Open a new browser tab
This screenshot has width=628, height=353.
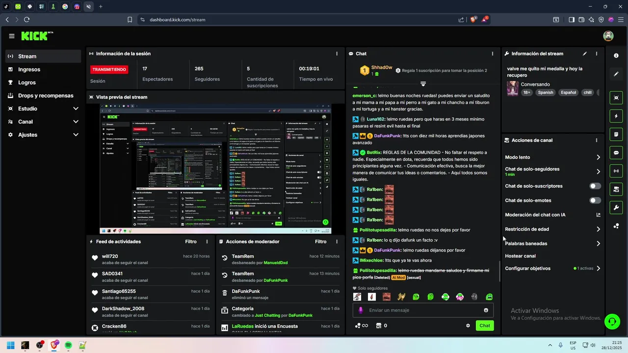point(101,6)
